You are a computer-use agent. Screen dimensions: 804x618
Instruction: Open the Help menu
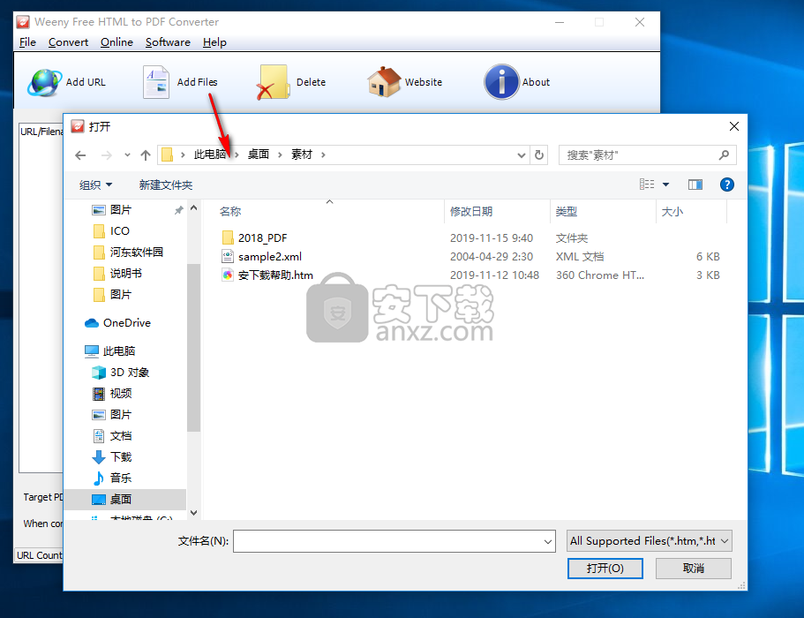(214, 42)
